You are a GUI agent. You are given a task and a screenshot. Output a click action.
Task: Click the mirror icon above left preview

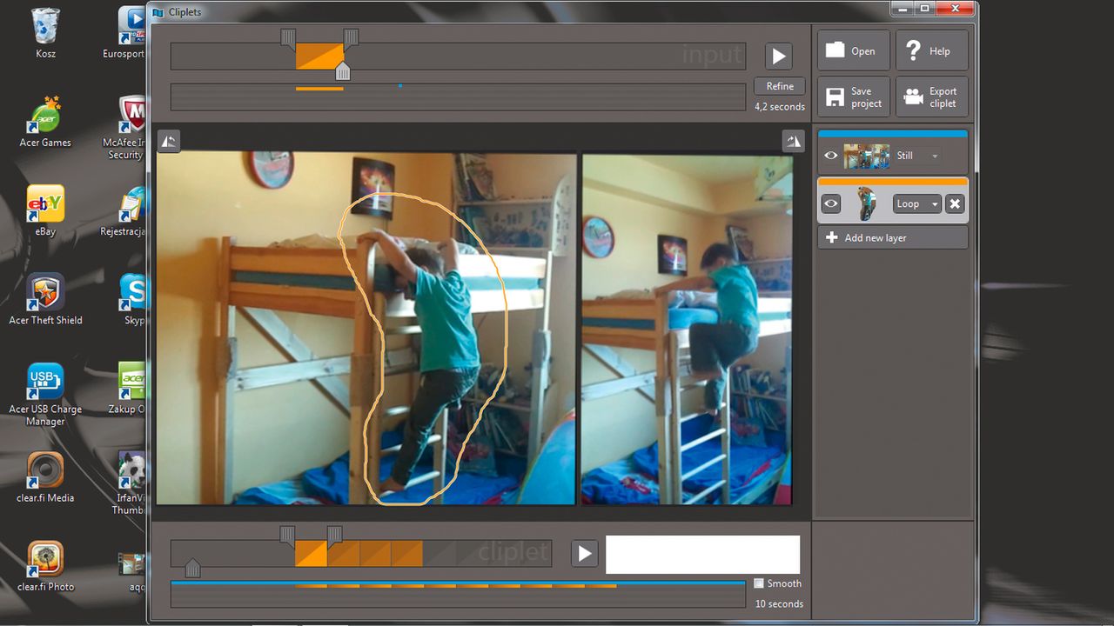click(169, 140)
